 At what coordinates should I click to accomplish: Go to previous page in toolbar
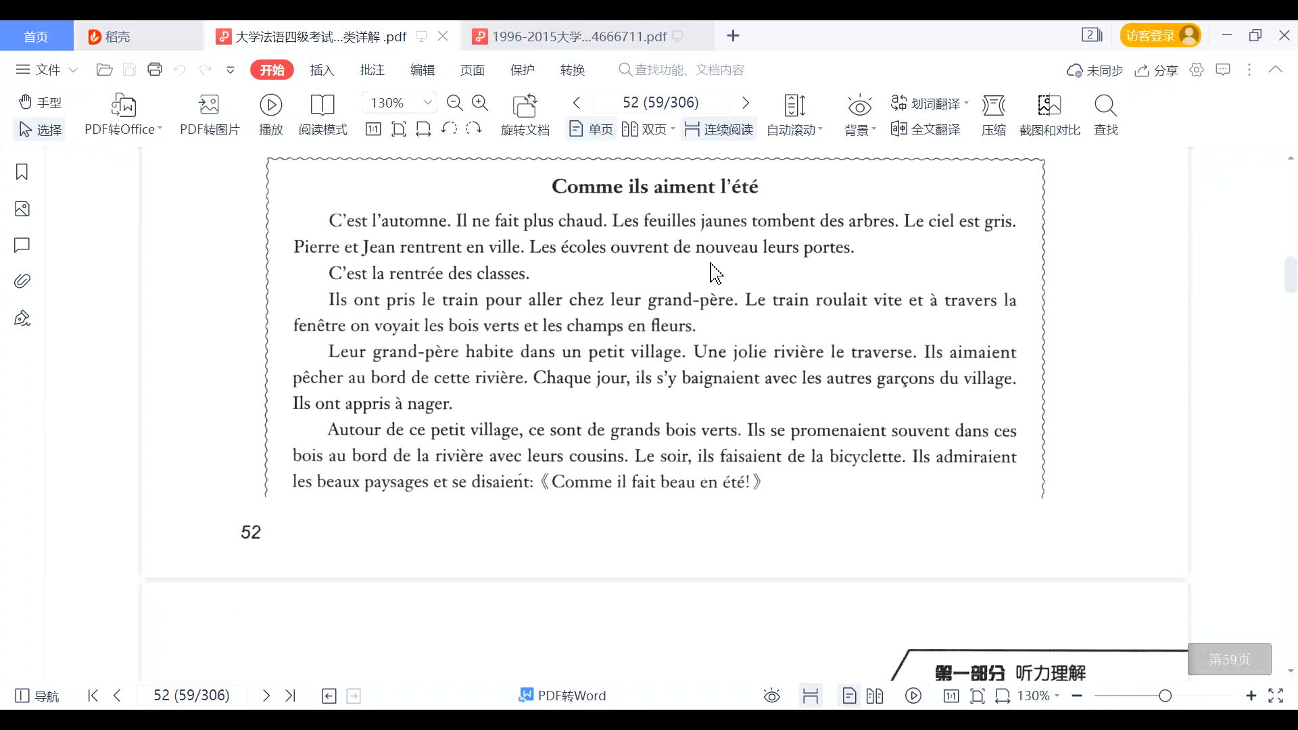coord(577,103)
